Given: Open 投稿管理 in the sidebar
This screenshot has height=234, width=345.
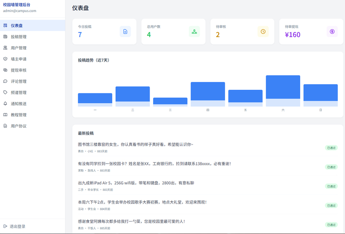Looking at the screenshot, I should point(33,37).
